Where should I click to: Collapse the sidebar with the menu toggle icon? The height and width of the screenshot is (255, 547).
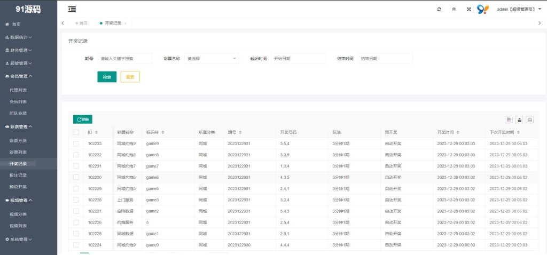pos(72,10)
